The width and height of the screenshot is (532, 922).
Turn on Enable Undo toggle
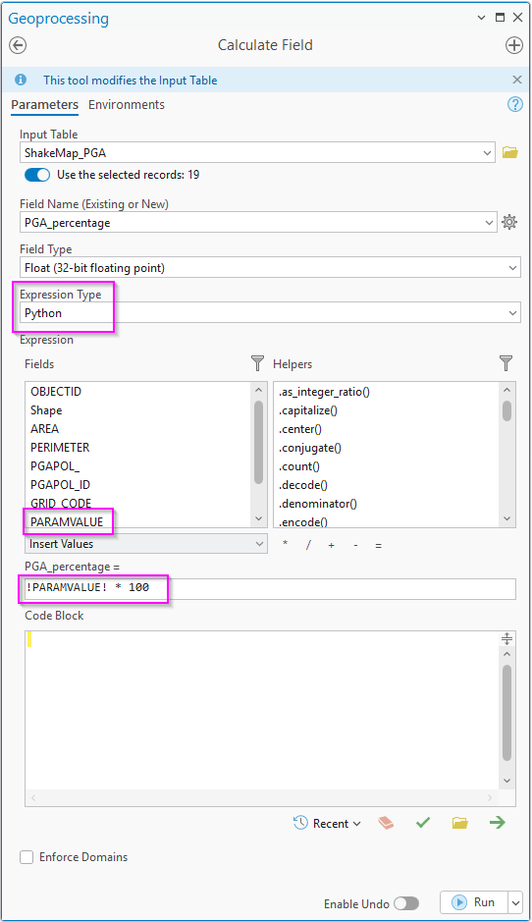[406, 903]
